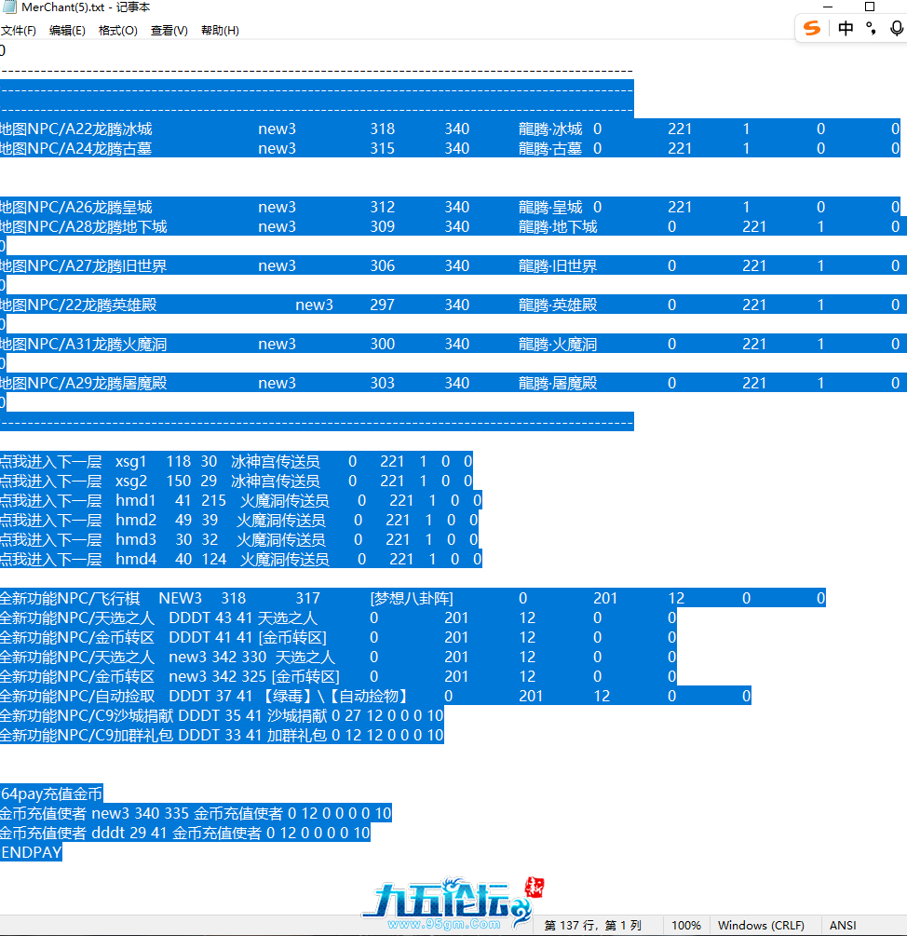Click the xsg1 map code
This screenshot has height=936, width=907.
point(130,461)
